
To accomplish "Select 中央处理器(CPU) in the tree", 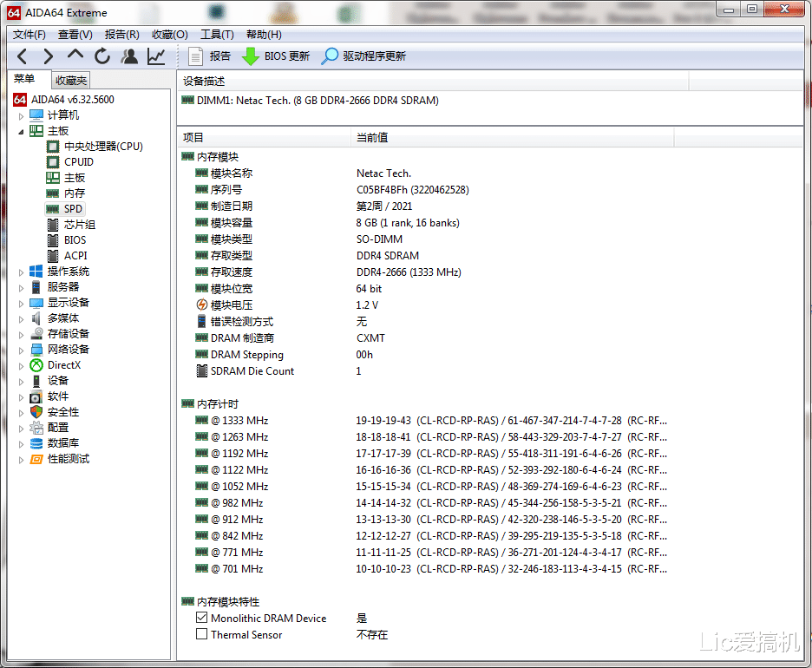I will (x=103, y=147).
